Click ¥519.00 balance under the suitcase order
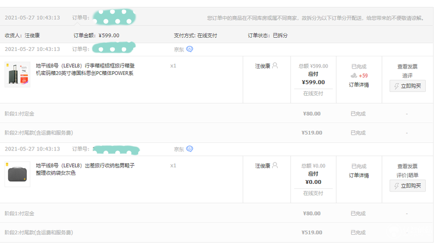 coord(312,132)
